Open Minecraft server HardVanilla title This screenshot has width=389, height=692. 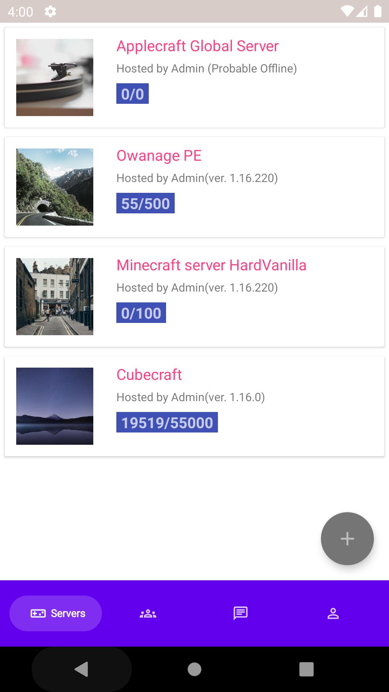click(211, 265)
